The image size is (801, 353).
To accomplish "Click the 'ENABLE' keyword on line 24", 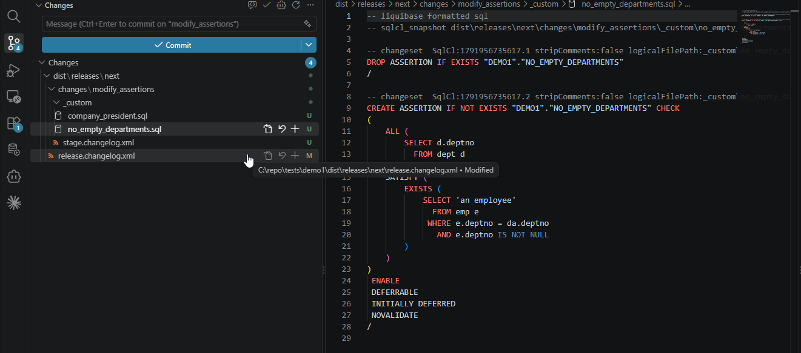I will click(x=386, y=280).
